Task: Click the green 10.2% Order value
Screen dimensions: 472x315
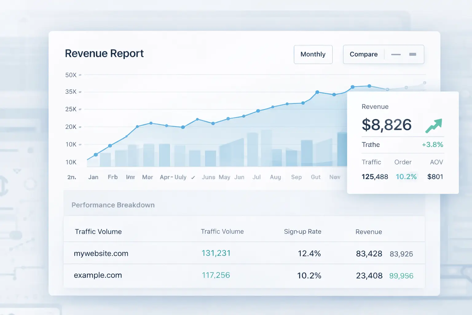Action: click(x=406, y=177)
